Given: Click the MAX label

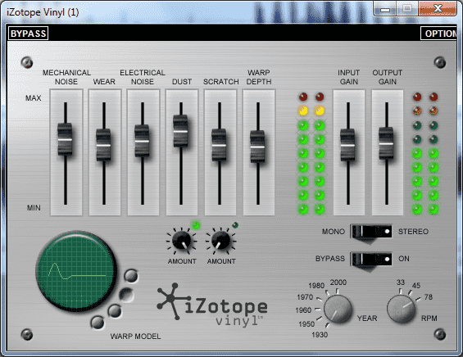Looking at the screenshot, I should click(33, 98).
